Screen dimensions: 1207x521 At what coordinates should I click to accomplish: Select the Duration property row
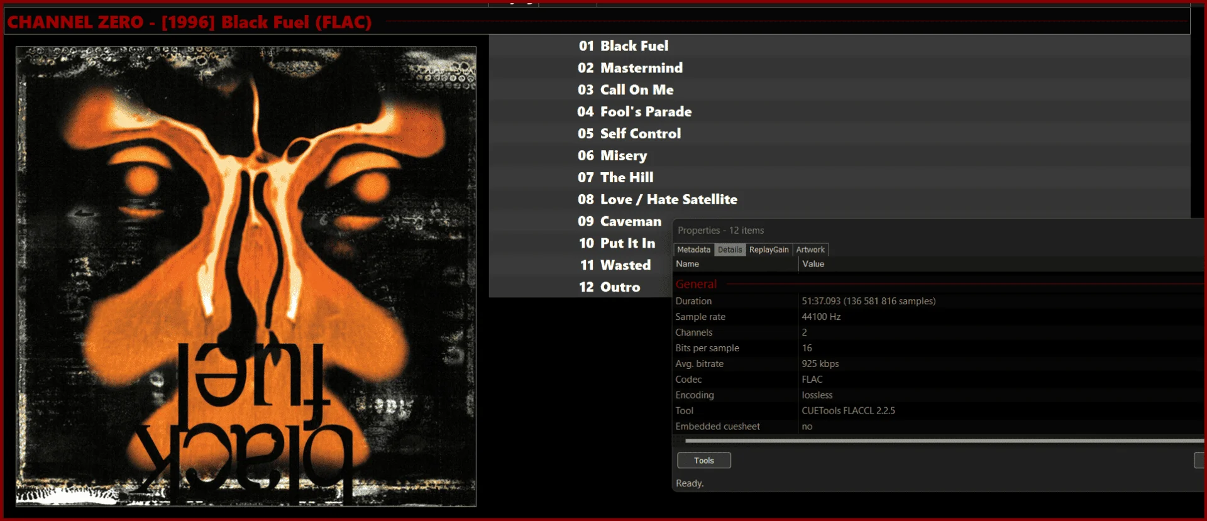click(939, 301)
